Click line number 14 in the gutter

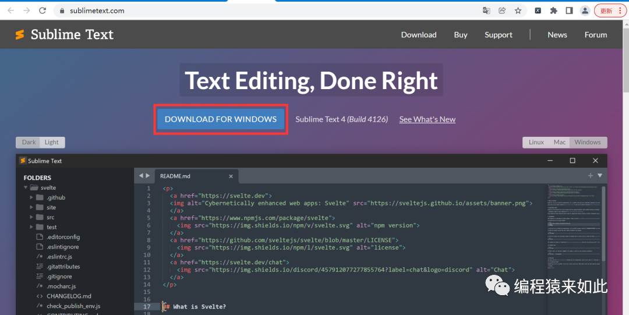click(146, 285)
